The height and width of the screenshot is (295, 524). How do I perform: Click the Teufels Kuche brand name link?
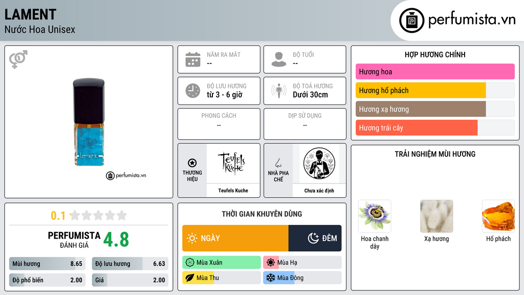point(233,191)
